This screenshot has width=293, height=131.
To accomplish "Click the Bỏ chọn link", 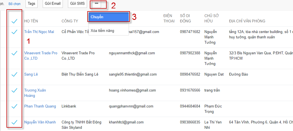I will (15, 4).
